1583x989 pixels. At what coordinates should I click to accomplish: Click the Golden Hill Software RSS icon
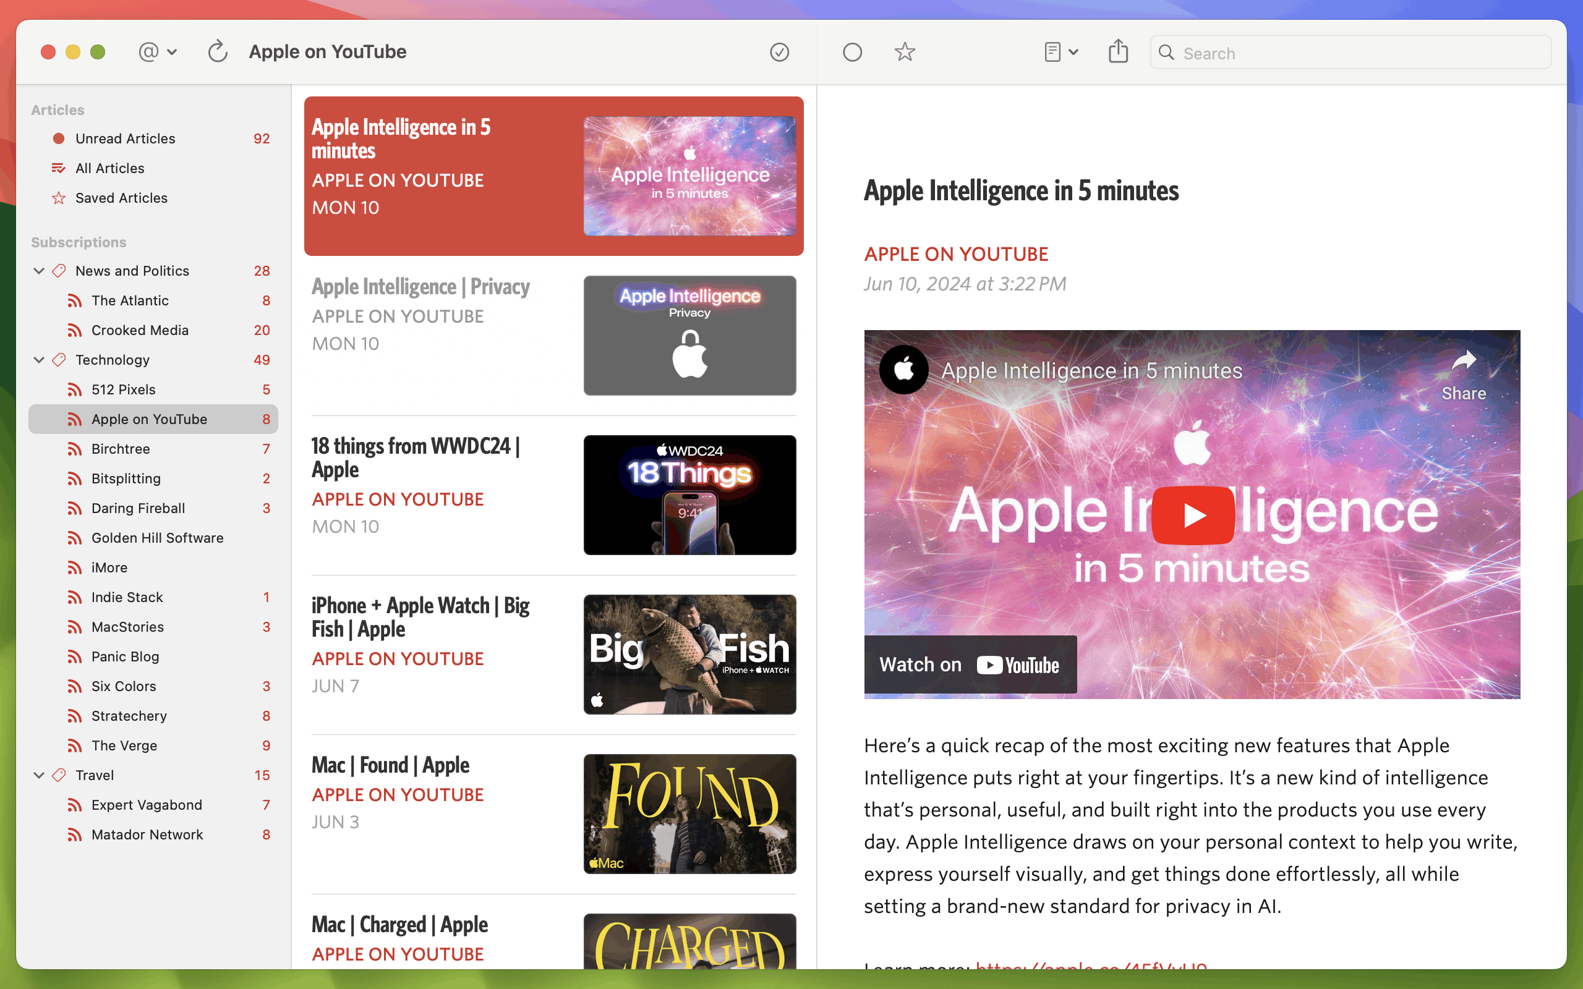[75, 538]
